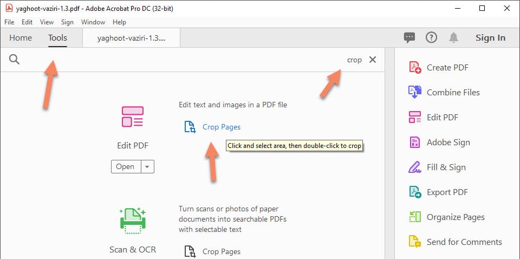This screenshot has width=520, height=259.
Task: Click the Organize Pages label
Action: (x=456, y=217)
